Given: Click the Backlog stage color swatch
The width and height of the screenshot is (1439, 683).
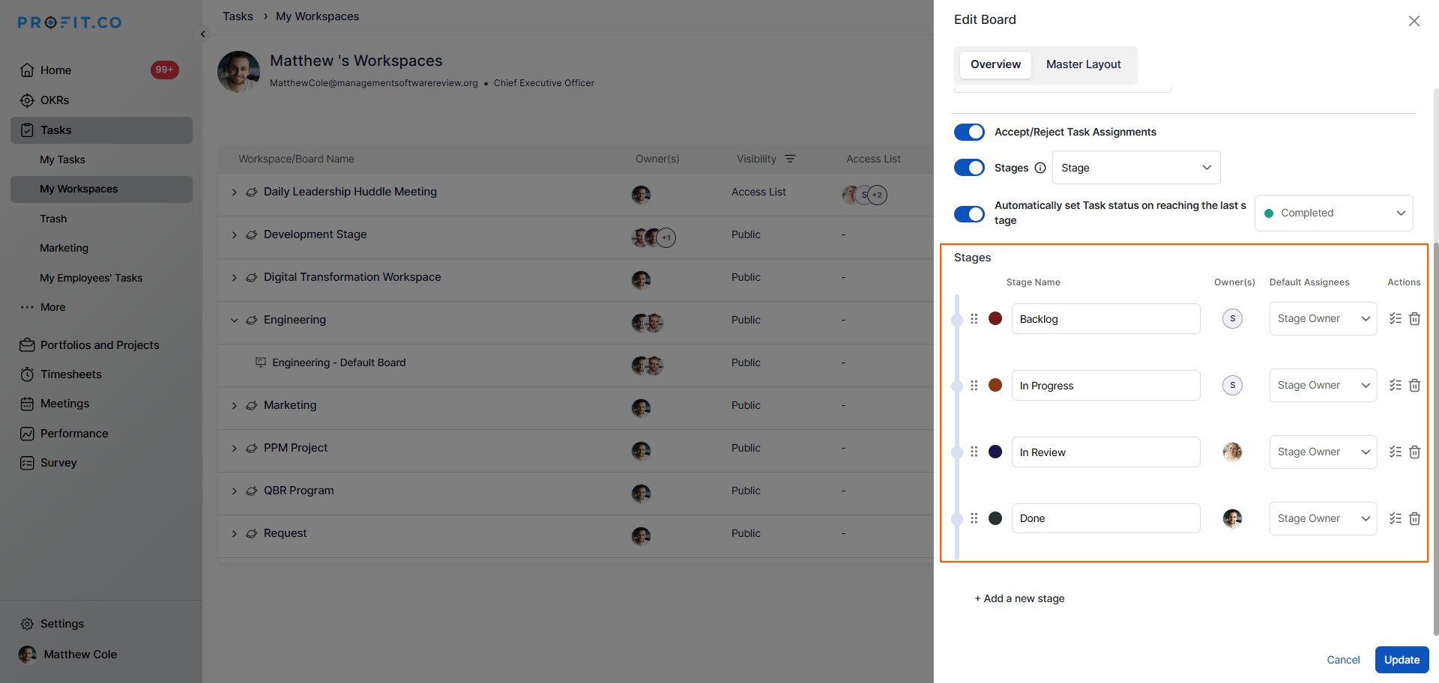Looking at the screenshot, I should tap(995, 319).
